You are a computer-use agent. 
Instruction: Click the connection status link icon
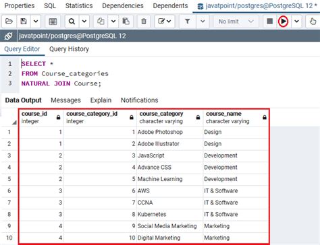pyautogui.click(x=8, y=36)
